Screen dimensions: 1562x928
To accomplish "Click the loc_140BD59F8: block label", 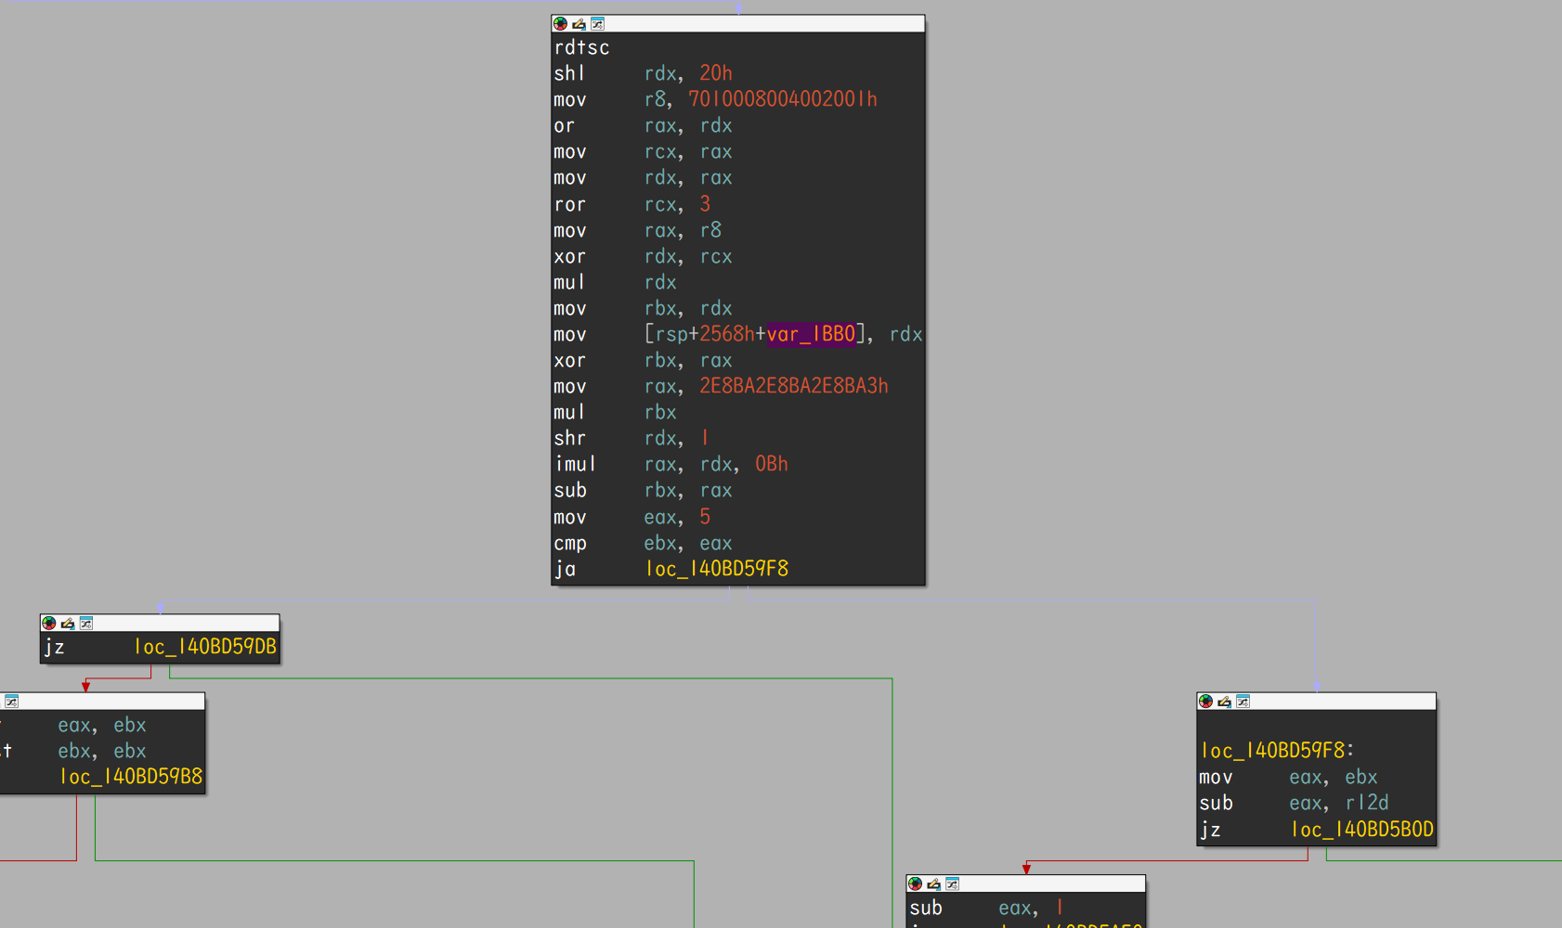I will 1277,751.
